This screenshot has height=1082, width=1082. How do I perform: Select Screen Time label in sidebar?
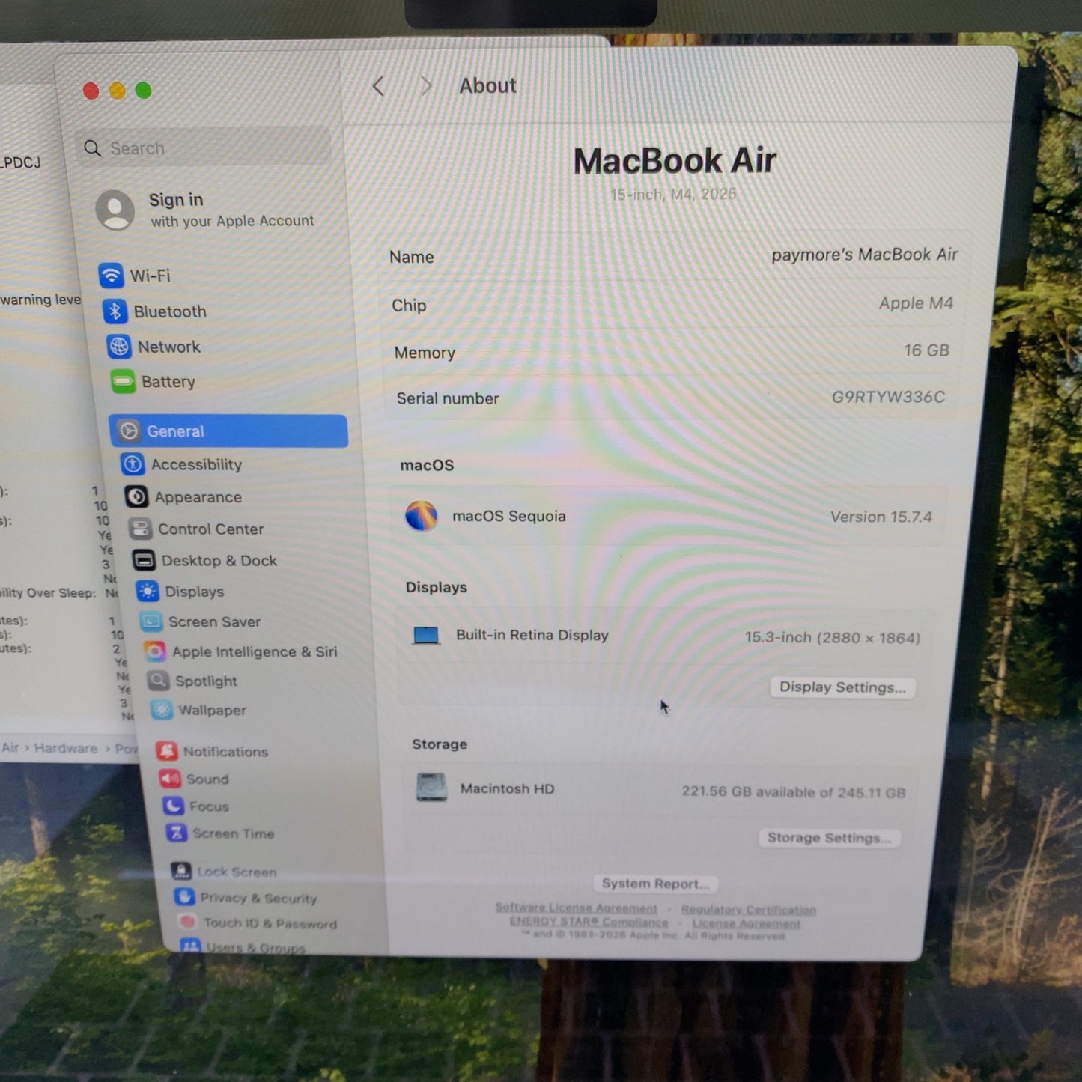coord(234,833)
